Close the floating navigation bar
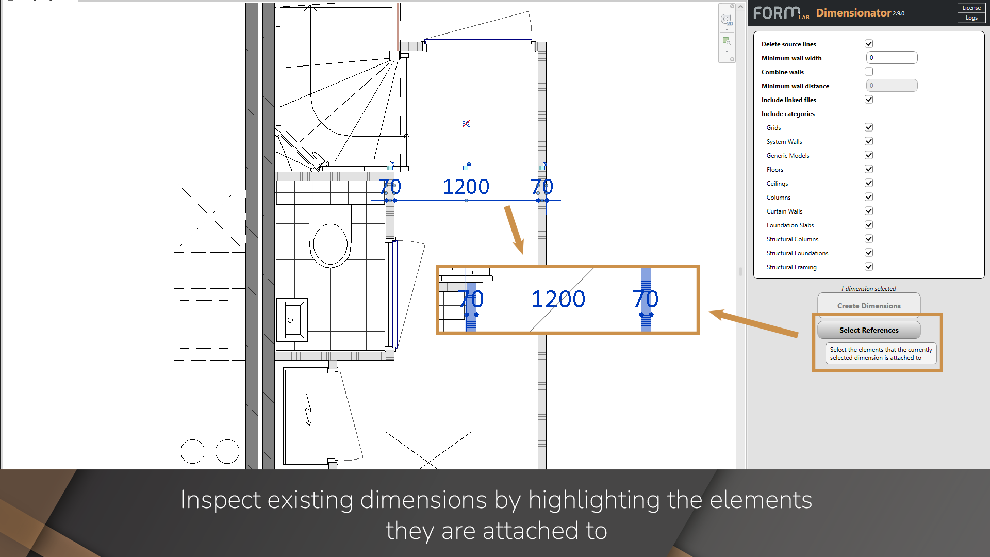Screen dimensions: 990x557 click(x=731, y=6)
